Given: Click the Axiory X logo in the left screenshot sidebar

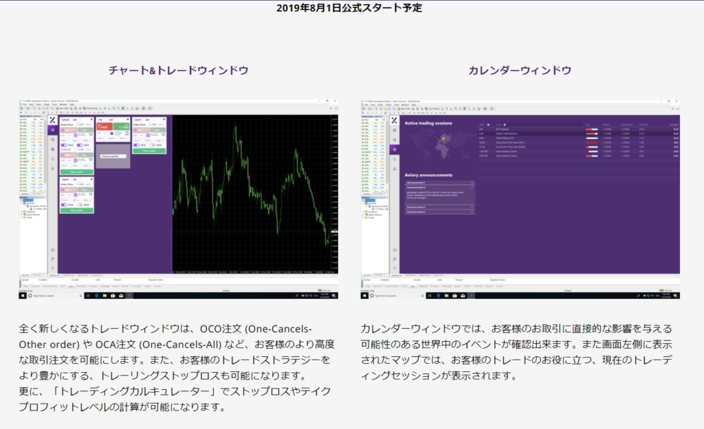Looking at the screenshot, I should [x=52, y=120].
